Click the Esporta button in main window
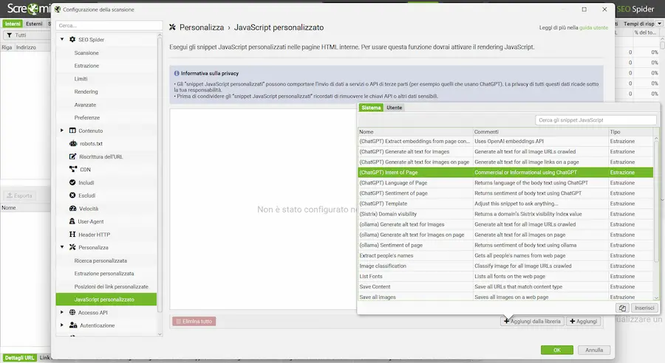 tap(19, 196)
